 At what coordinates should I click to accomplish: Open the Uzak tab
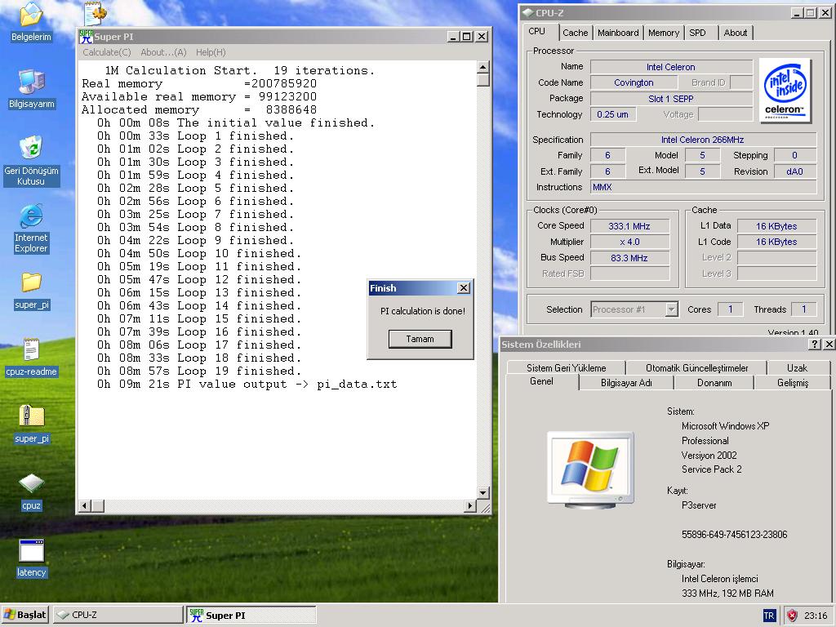797,368
